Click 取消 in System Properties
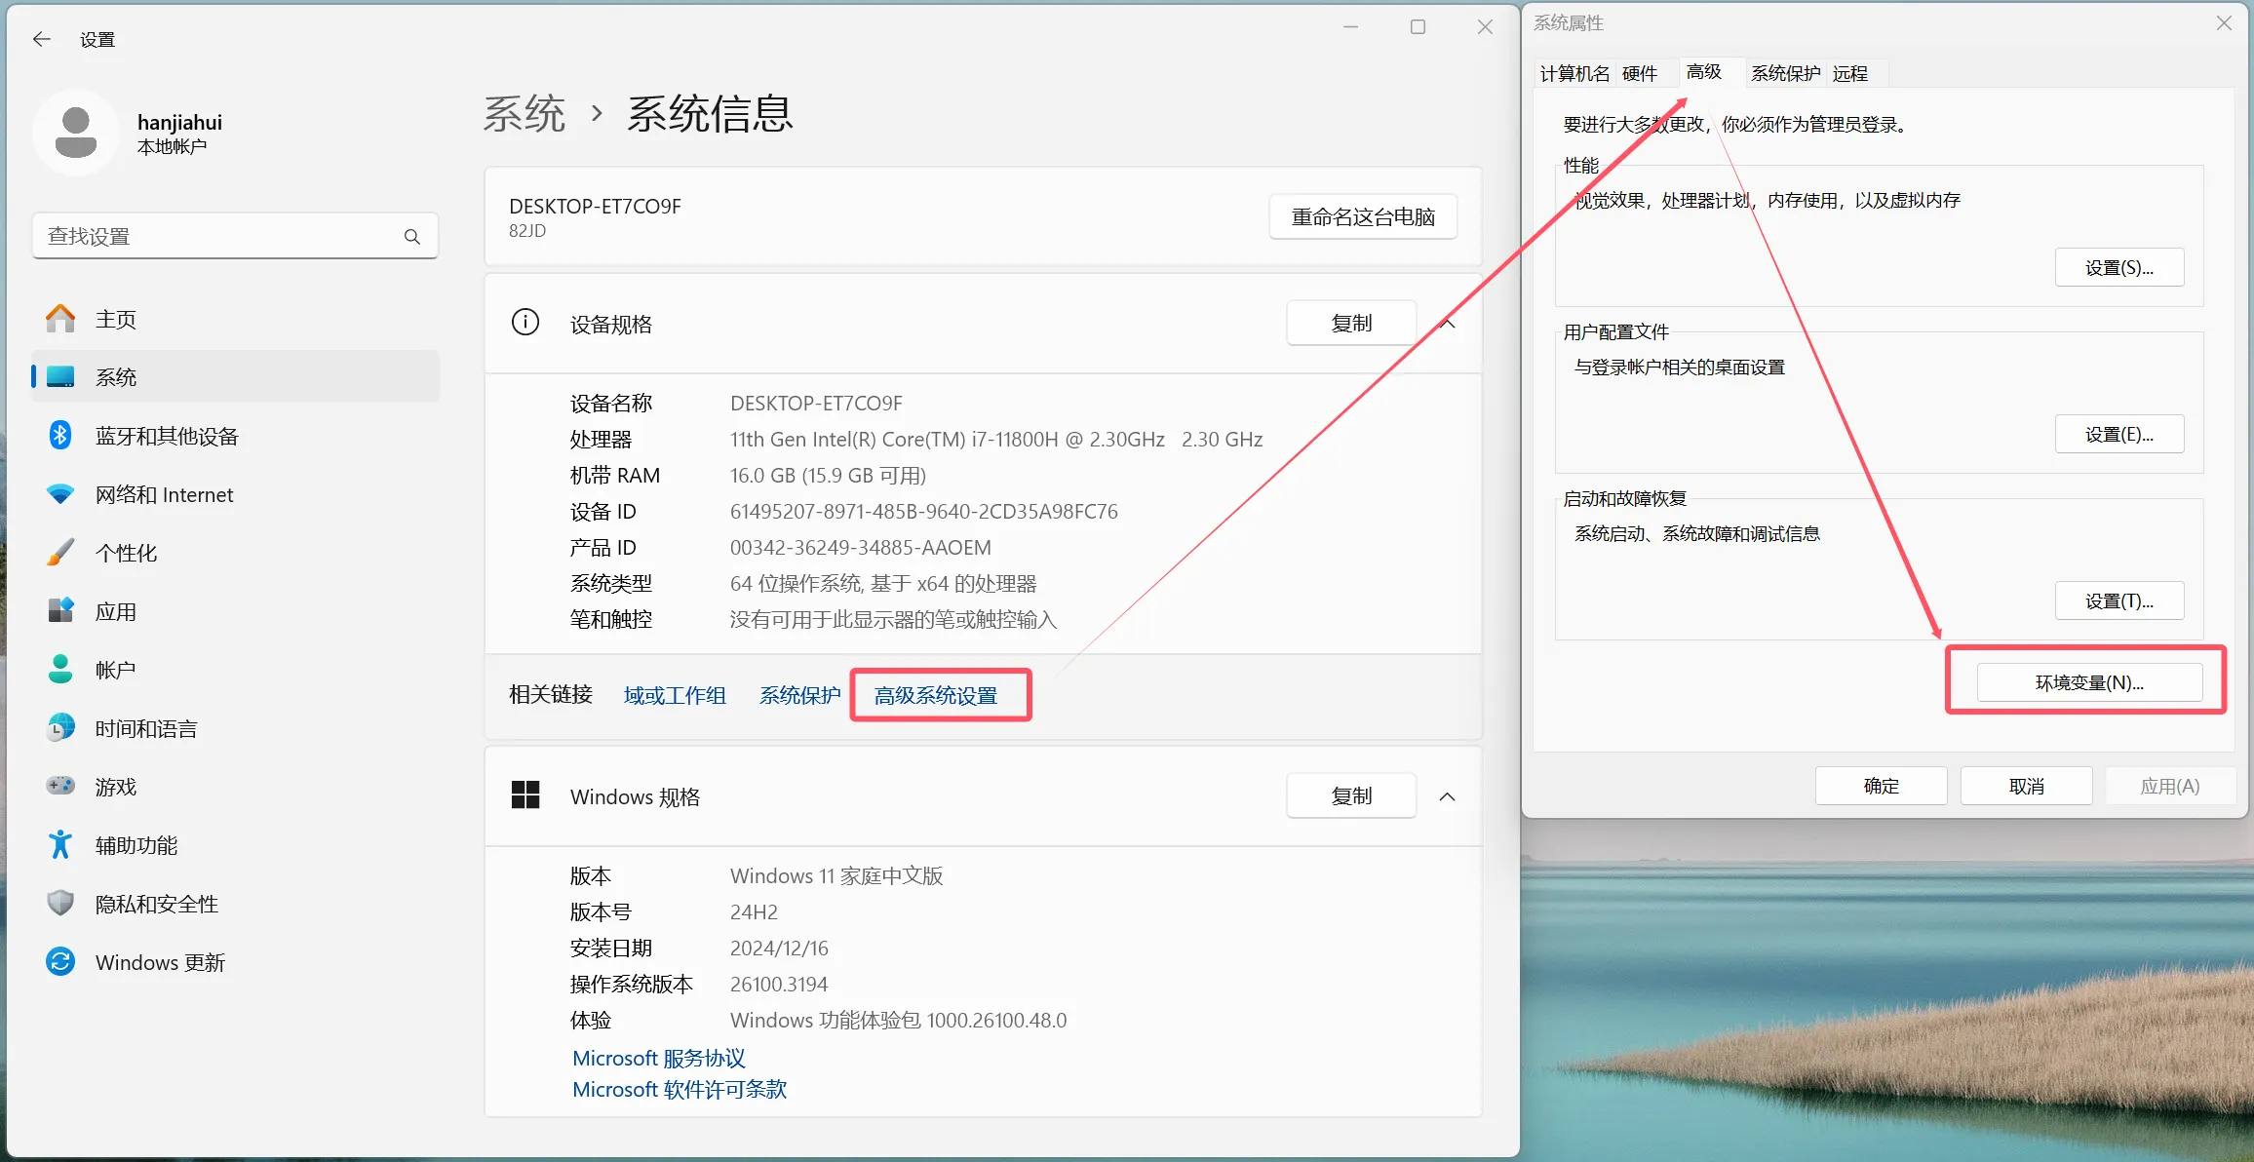2254x1162 pixels. [2027, 786]
